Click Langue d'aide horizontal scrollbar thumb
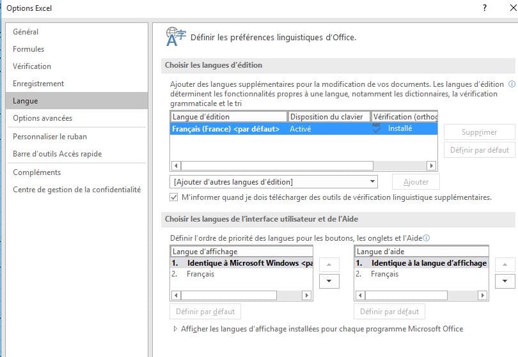The image size is (518, 357). (406, 295)
